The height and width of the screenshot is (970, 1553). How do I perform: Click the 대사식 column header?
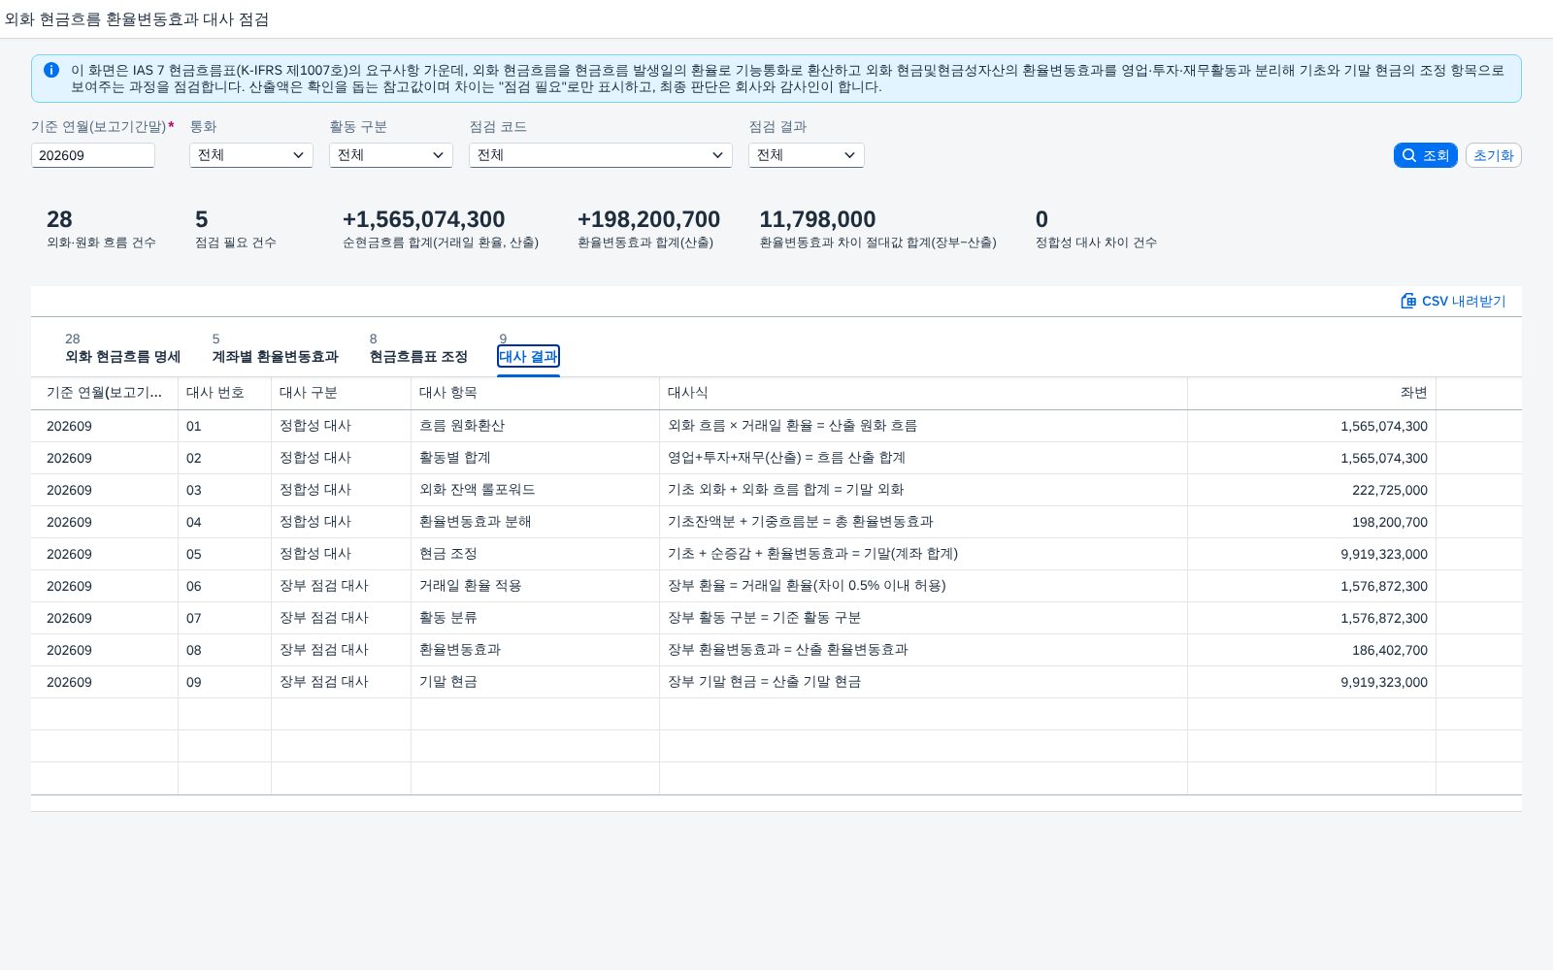[x=924, y=393]
